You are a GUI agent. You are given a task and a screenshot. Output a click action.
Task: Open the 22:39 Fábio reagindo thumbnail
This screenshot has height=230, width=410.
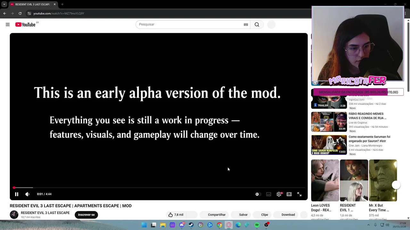(x=329, y=122)
